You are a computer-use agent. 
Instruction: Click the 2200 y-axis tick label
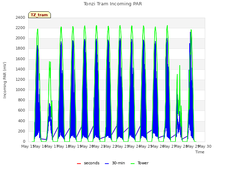click(x=20, y=28)
